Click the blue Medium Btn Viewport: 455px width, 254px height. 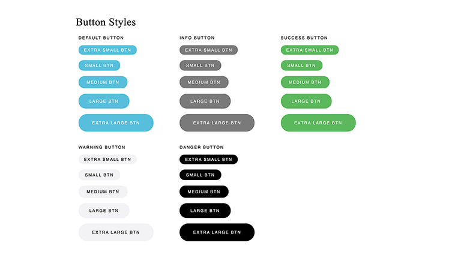pos(103,82)
